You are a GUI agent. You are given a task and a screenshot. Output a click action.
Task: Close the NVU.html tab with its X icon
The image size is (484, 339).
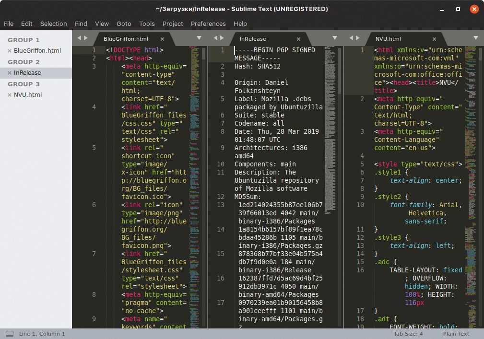pos(434,39)
